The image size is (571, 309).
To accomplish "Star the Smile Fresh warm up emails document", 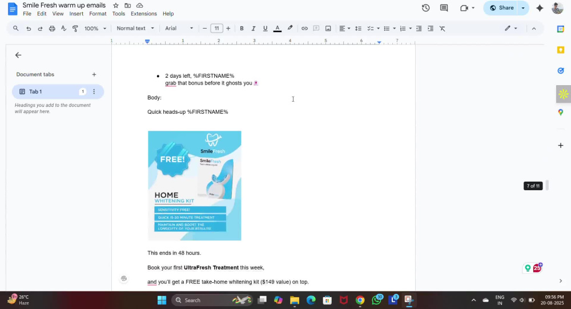I will click(116, 6).
